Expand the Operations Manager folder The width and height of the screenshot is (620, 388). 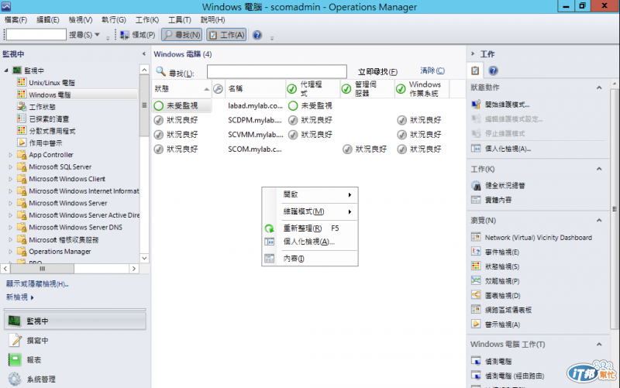coord(11,251)
